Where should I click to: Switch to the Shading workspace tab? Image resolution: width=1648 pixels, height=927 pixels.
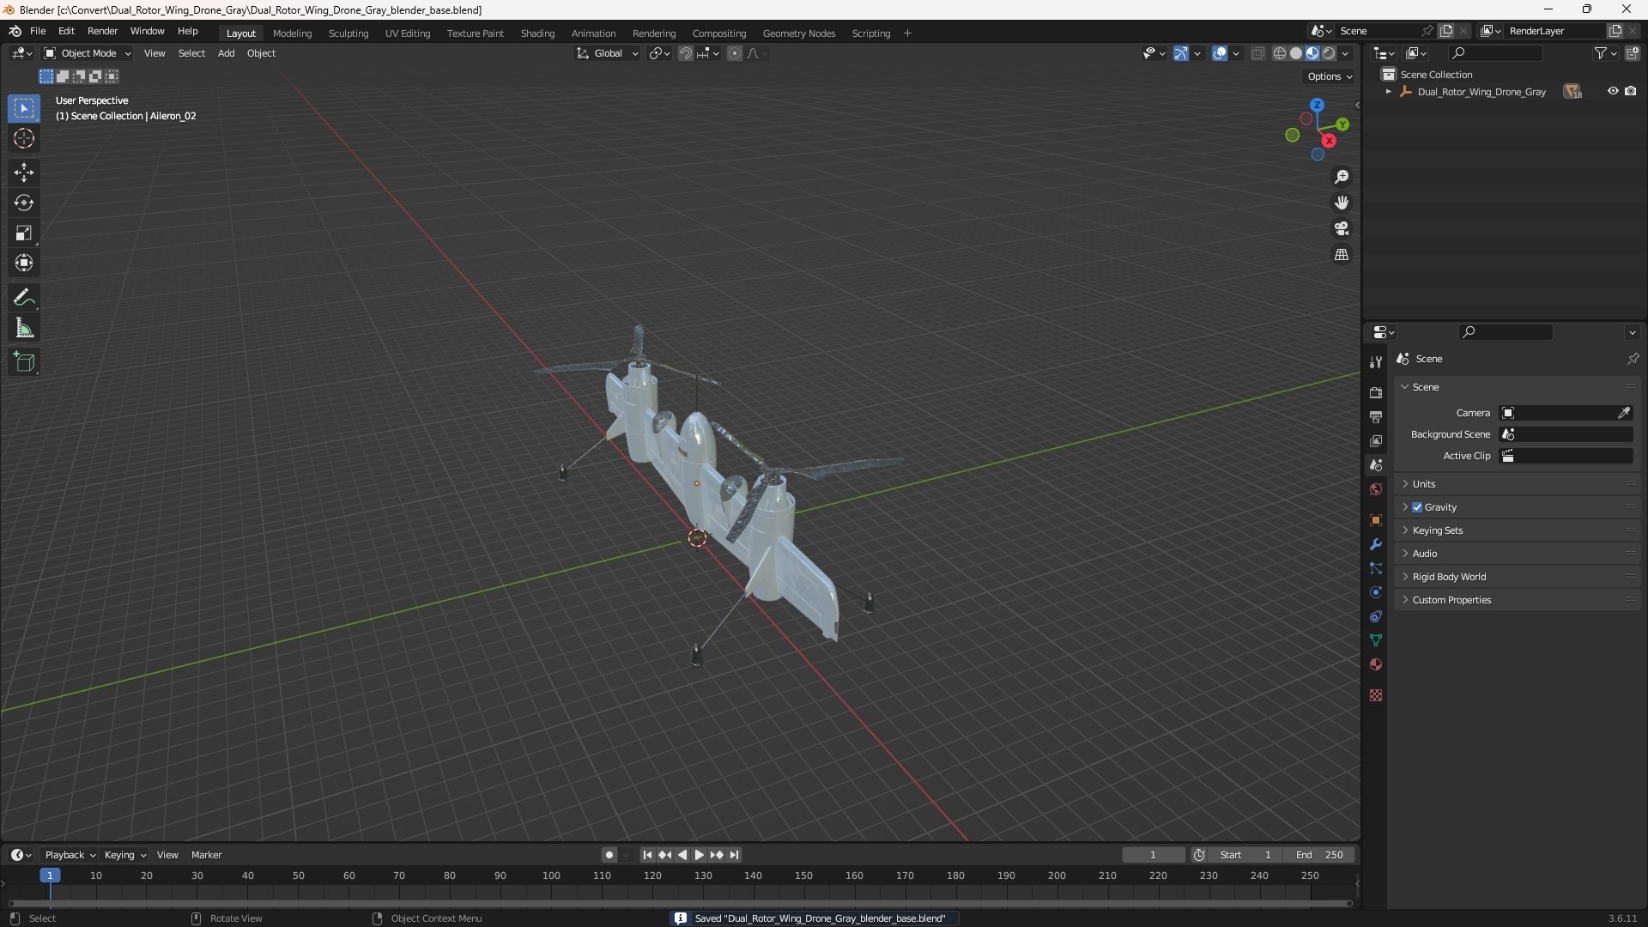537,33
